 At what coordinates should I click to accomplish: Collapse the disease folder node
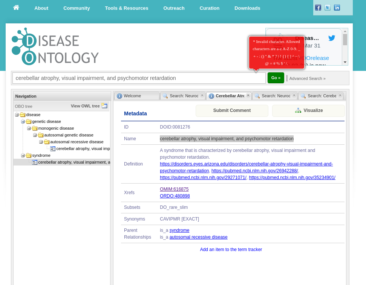[17, 115]
